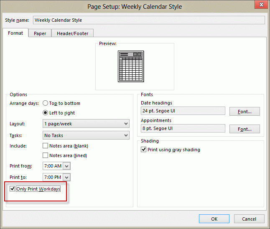270x229 pixels.
Task: Click the weekly calendar preview thumbnail
Action: click(131, 66)
